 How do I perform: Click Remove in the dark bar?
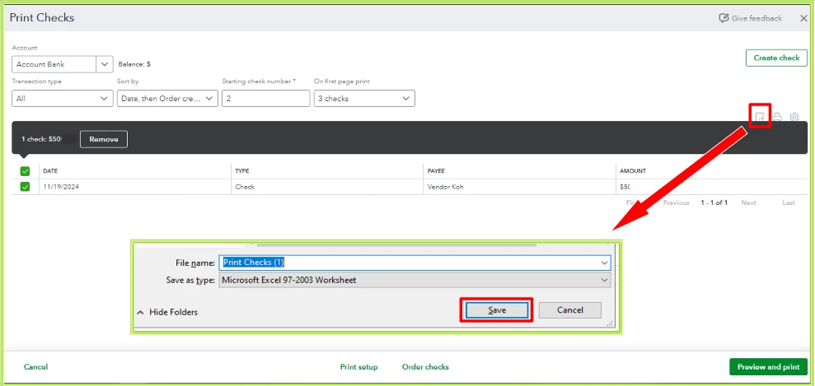pos(104,139)
